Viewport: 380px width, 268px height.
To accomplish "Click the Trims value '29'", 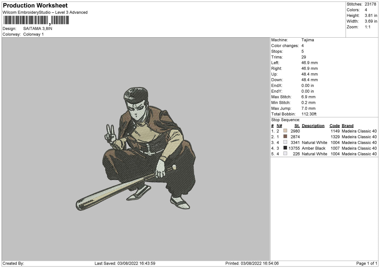I will pos(304,57).
